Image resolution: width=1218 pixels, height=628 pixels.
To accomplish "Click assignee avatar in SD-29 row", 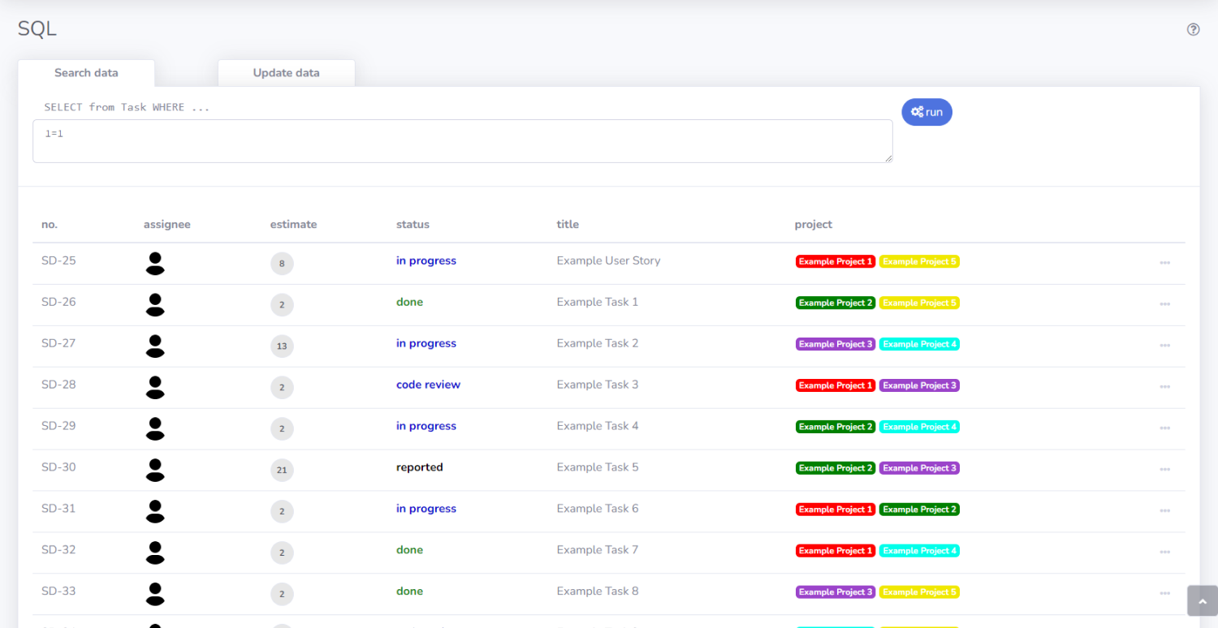I will point(155,429).
